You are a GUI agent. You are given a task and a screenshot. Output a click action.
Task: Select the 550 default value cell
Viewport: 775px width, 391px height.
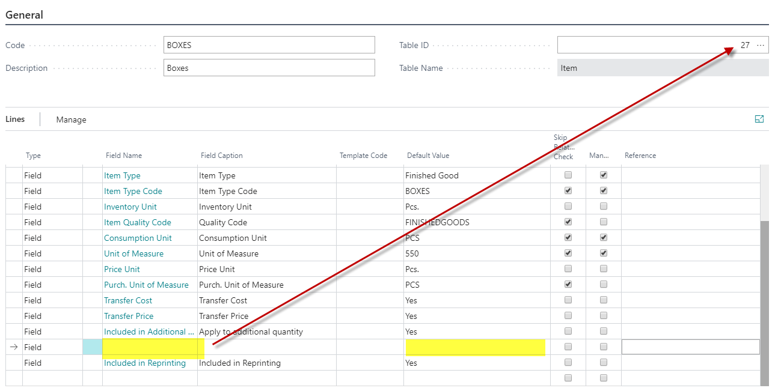coord(477,253)
